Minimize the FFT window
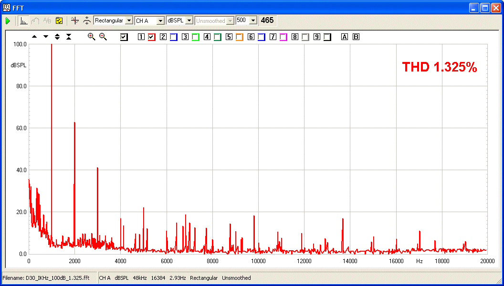Screen dimensions: 504x286 pyautogui.click(x=474, y=8)
